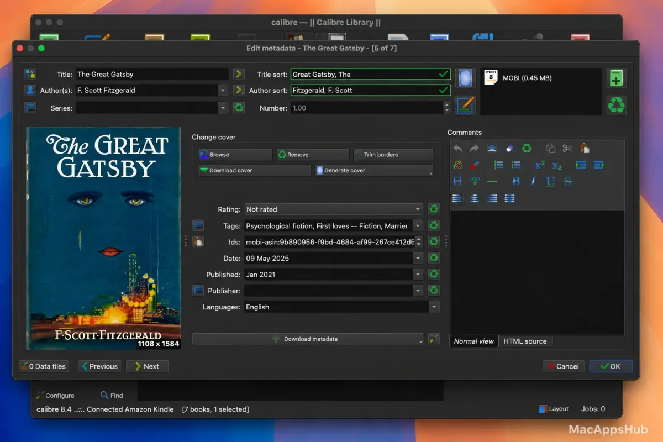
Task: Open manage series icon beside Series
Action: click(30, 108)
